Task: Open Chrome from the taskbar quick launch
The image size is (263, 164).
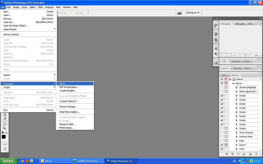Action: [22, 161]
